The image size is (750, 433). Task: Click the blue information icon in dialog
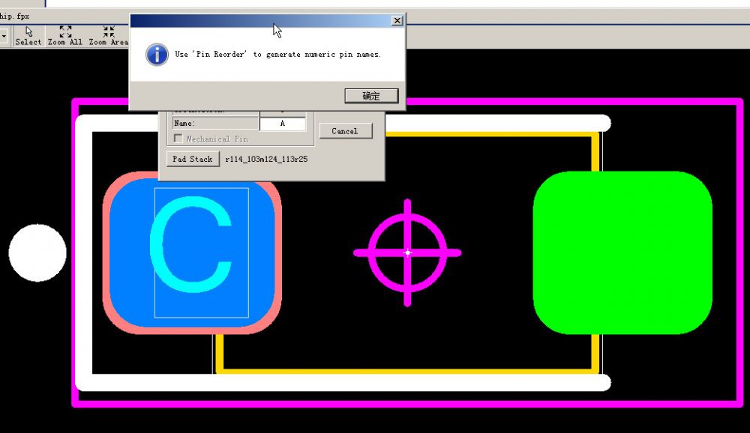pos(157,55)
